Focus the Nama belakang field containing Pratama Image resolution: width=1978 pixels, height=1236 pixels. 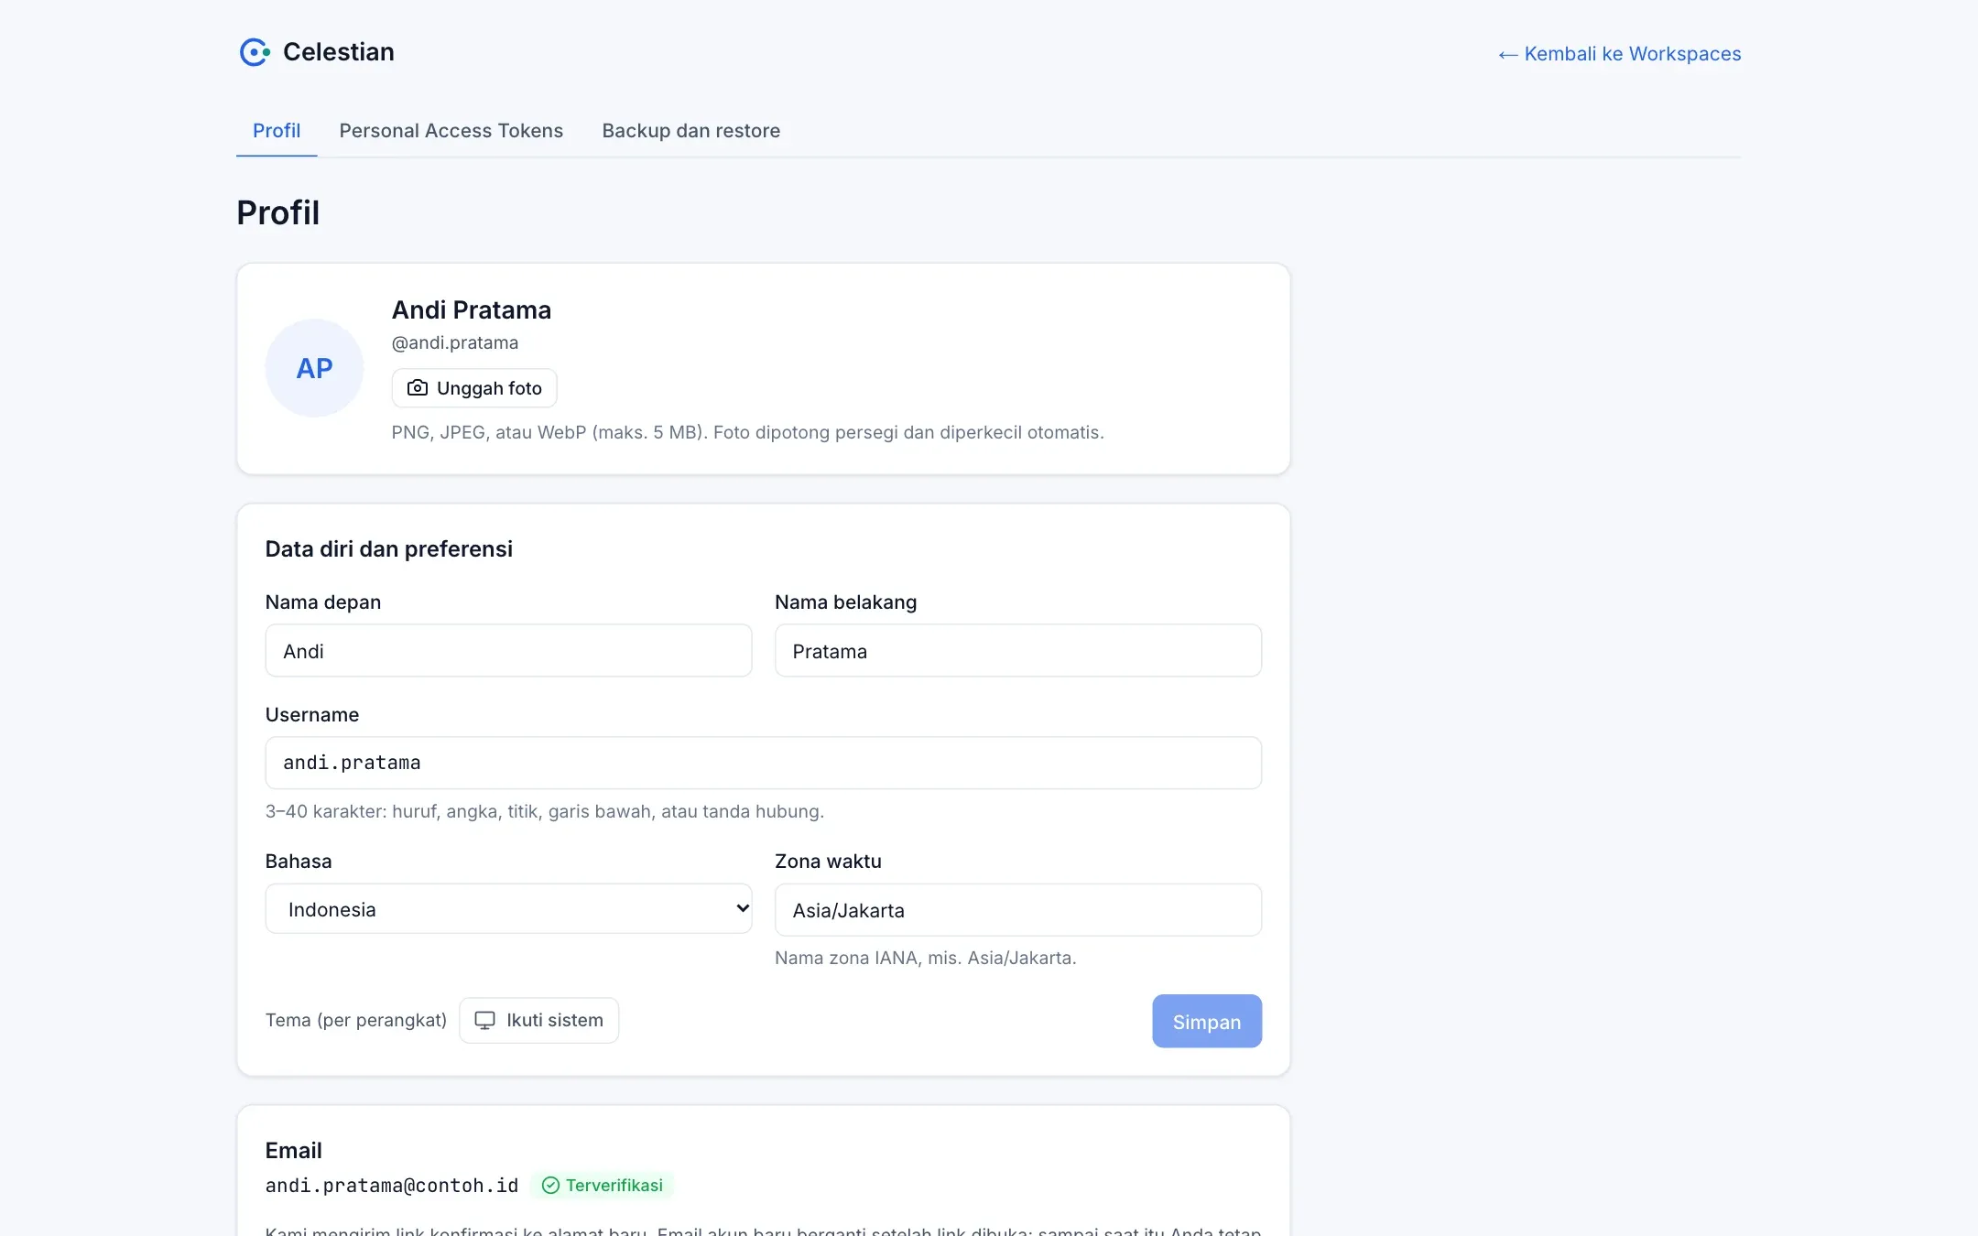click(x=1018, y=651)
